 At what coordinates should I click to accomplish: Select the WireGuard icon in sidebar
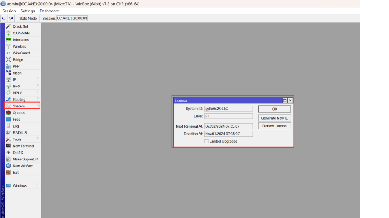point(8,53)
